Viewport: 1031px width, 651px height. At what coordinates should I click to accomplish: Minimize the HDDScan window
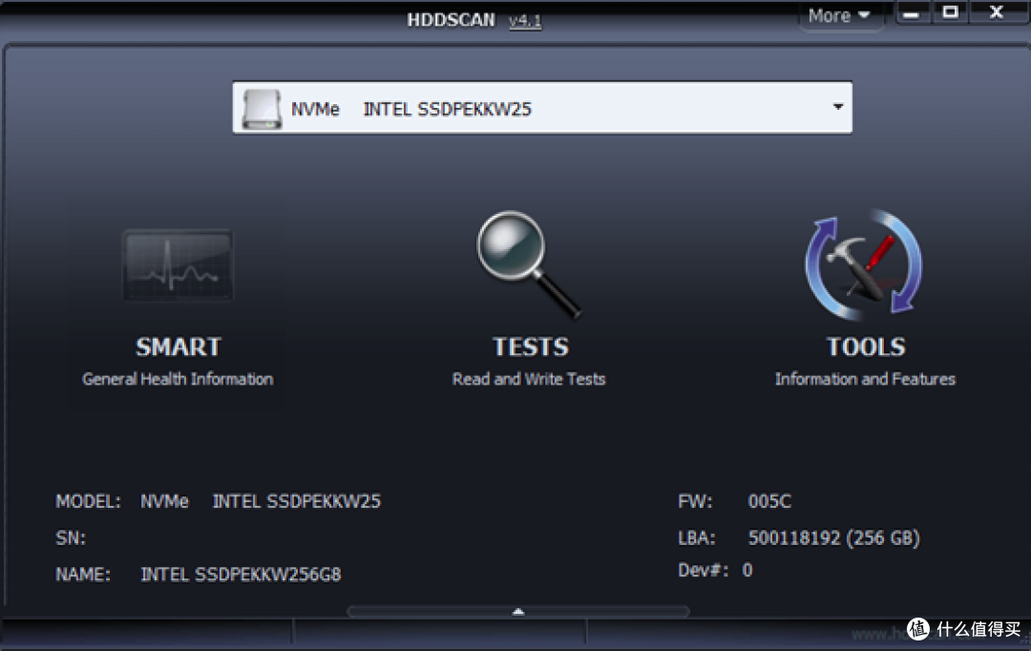(x=912, y=13)
